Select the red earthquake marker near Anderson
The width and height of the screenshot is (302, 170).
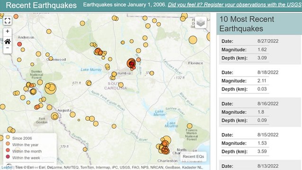[19, 44]
